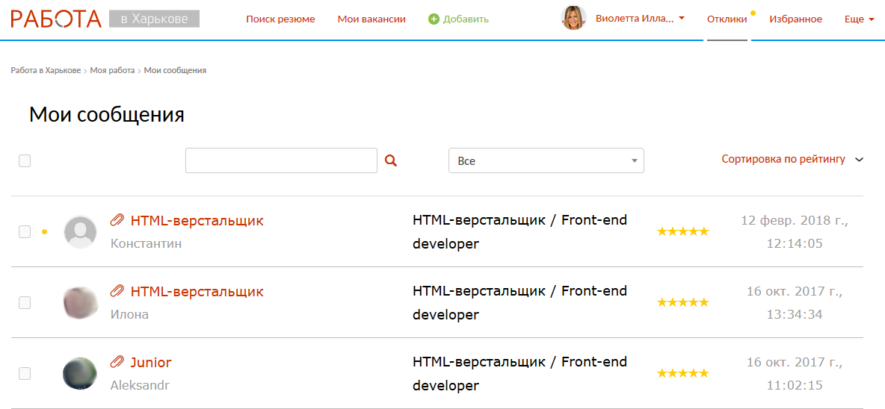Click Aleksandr's round avatar picture
Image resolution: width=885 pixels, height=409 pixels.
(80, 374)
